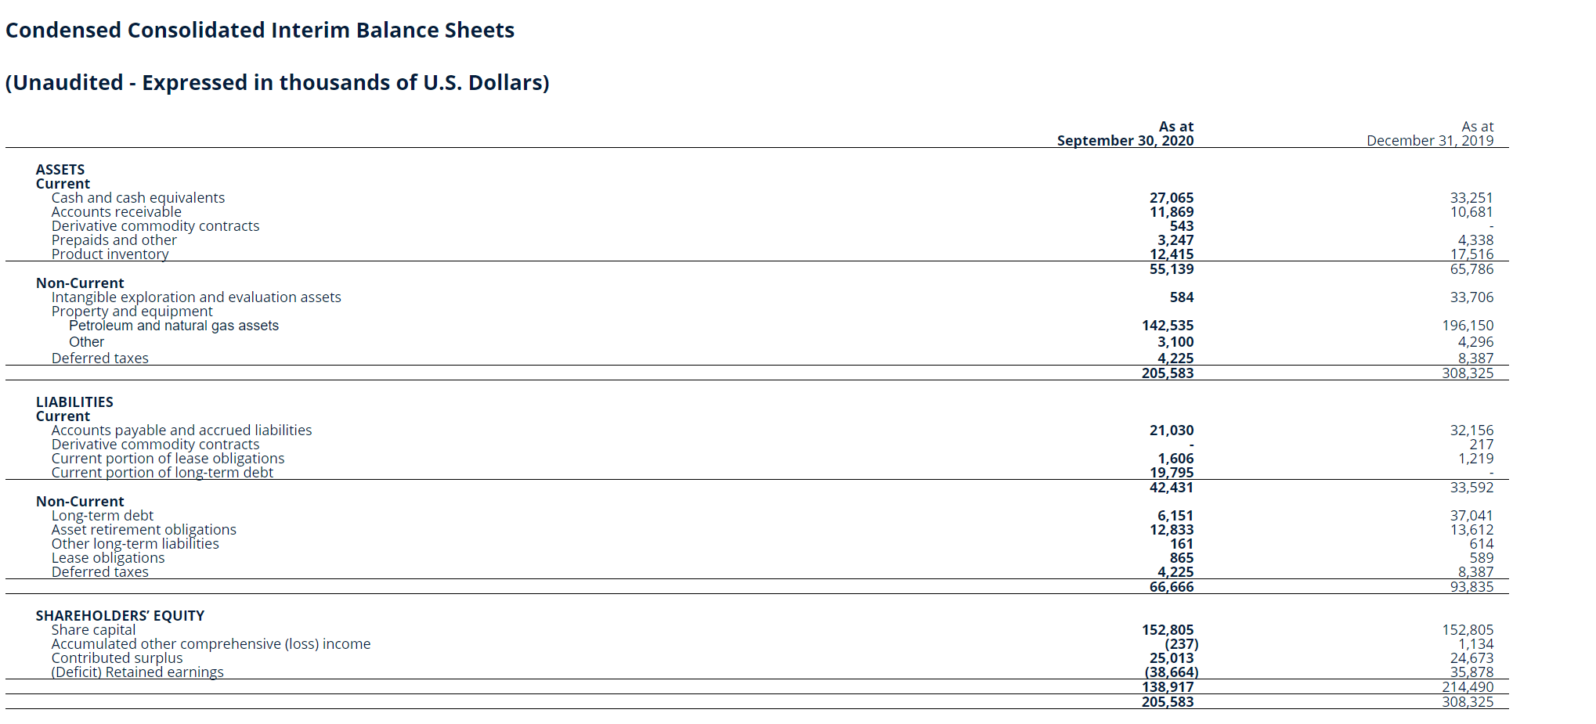
Task: Select the Asset retirement obligations label
Action: pos(144,530)
